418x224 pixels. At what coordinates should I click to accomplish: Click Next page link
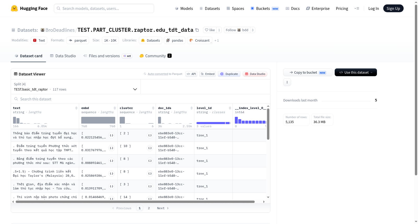pos(163,208)
